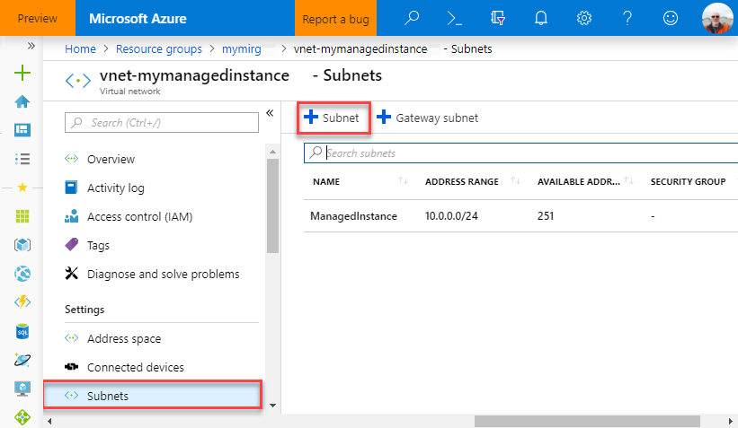Select Access control (IAM) in the menu
This screenshot has width=738, height=428.
(139, 216)
